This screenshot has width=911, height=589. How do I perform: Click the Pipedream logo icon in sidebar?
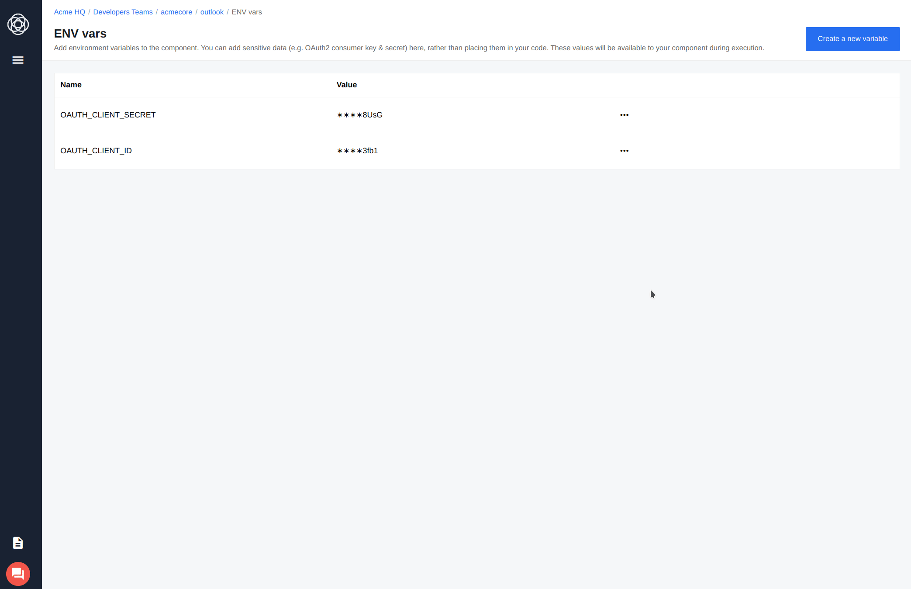(x=18, y=24)
